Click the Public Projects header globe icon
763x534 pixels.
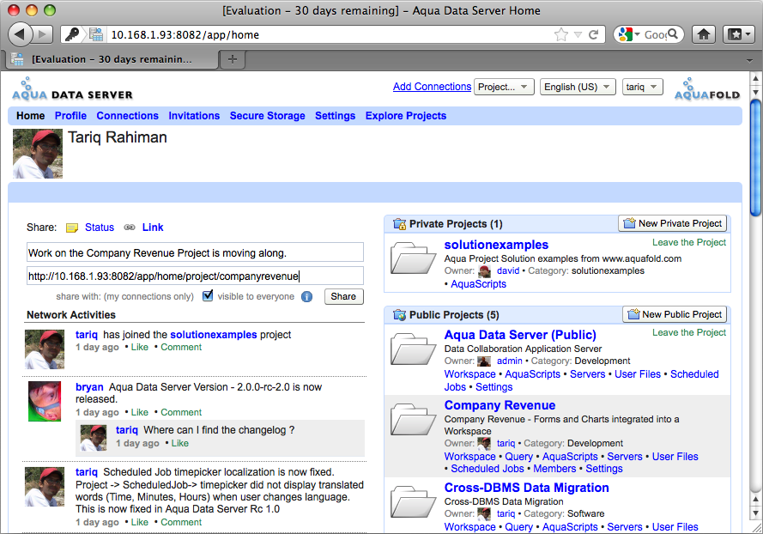399,315
